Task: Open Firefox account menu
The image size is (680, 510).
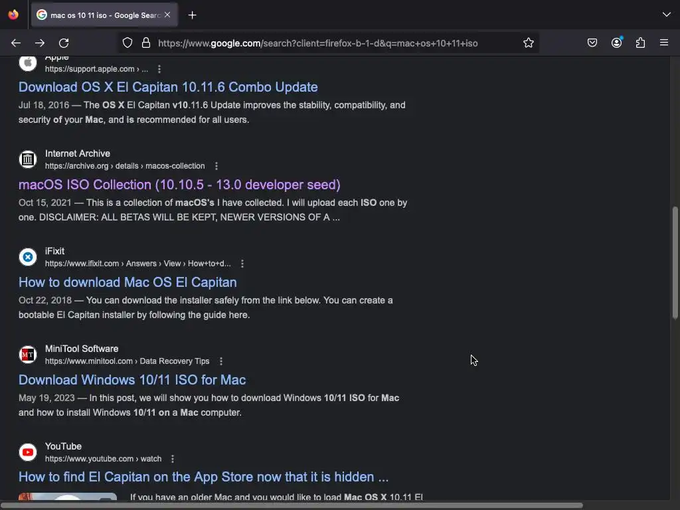Action: (617, 42)
